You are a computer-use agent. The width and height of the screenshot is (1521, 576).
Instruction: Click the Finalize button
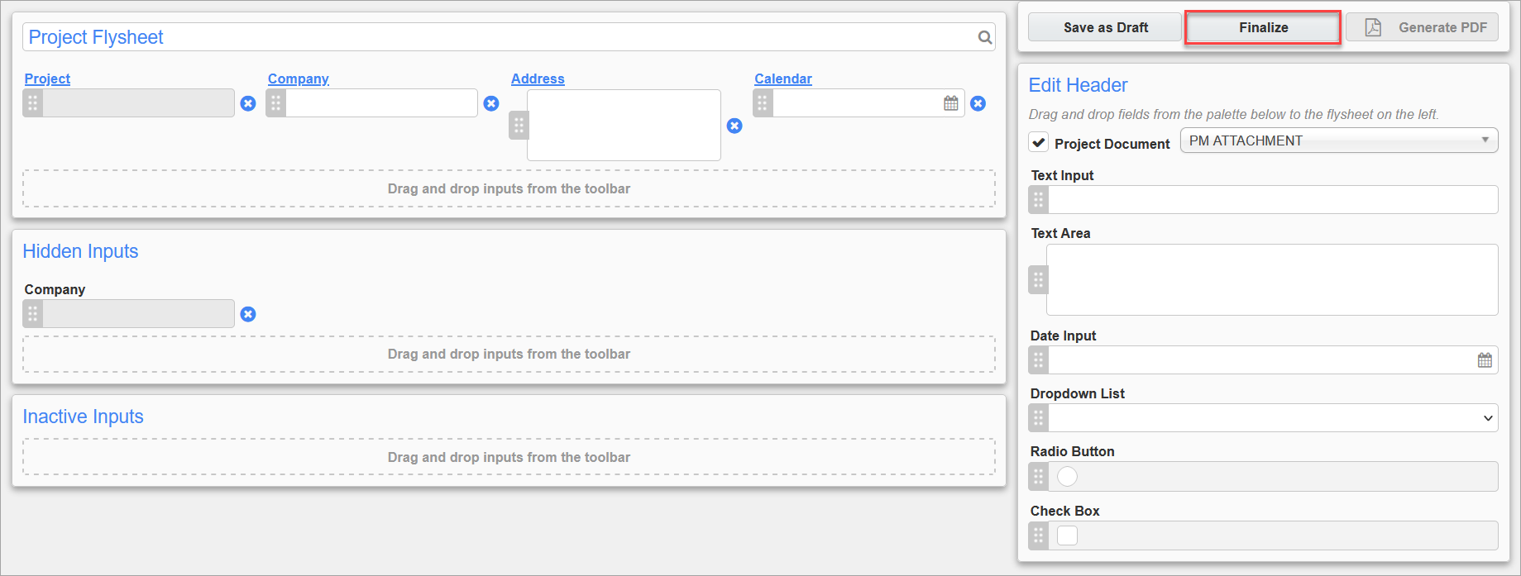pyautogui.click(x=1262, y=27)
